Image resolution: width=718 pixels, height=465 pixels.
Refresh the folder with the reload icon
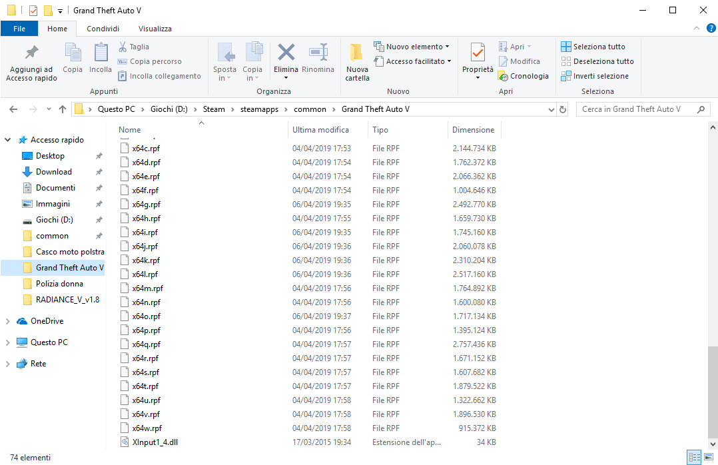(563, 109)
